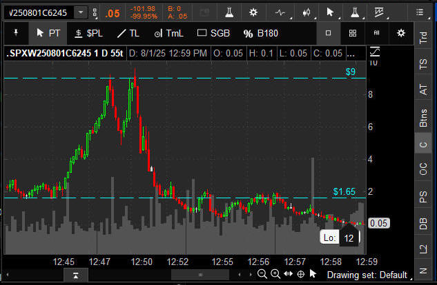Select the C sidebar tab
Screen dimensions: 437x285
[423, 145]
